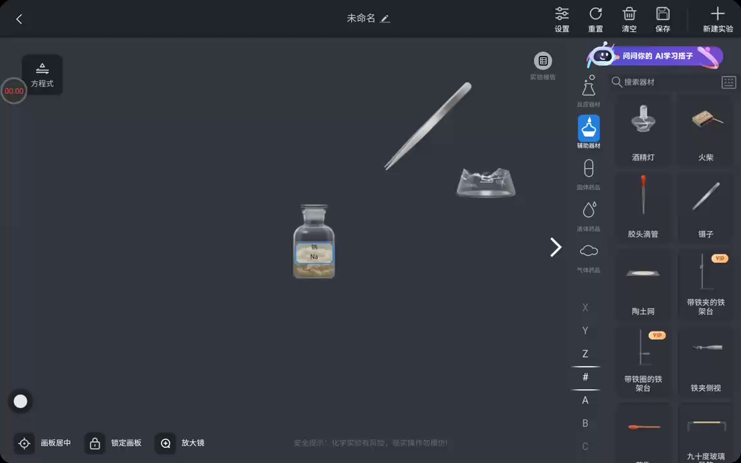Go back using the top-left arrow
741x463 pixels.
coord(19,19)
